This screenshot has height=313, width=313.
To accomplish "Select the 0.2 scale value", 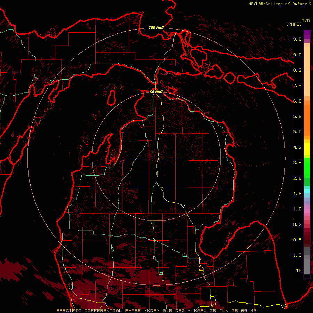I will pos(297,225).
